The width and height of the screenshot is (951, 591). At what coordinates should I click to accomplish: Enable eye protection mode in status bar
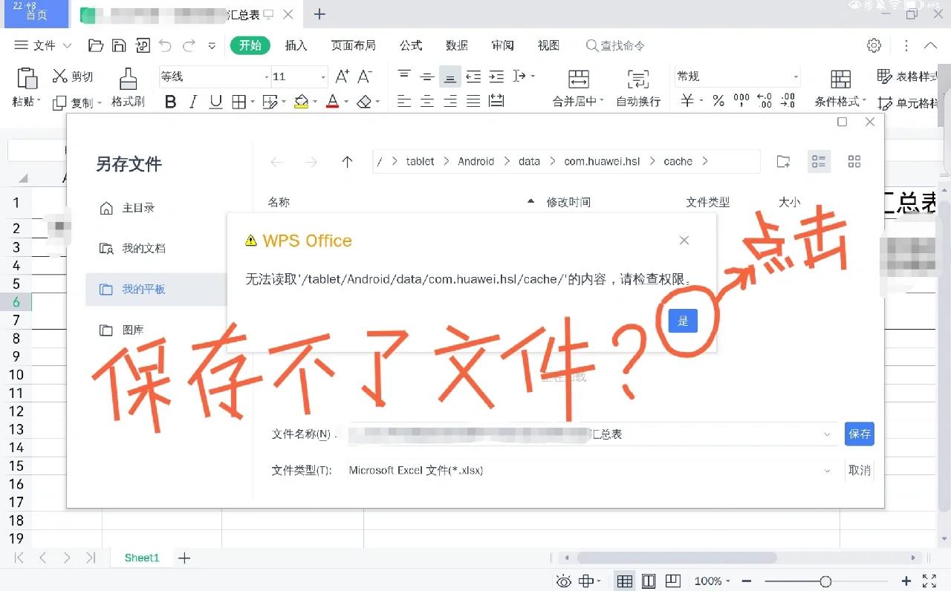click(x=564, y=581)
